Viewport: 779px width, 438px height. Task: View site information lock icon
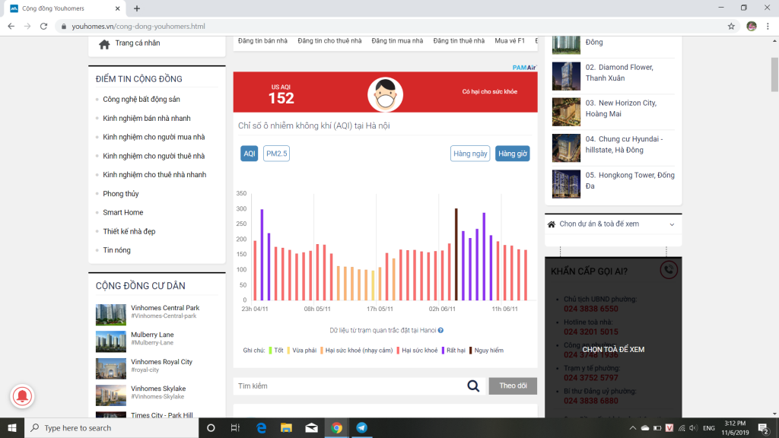64,27
